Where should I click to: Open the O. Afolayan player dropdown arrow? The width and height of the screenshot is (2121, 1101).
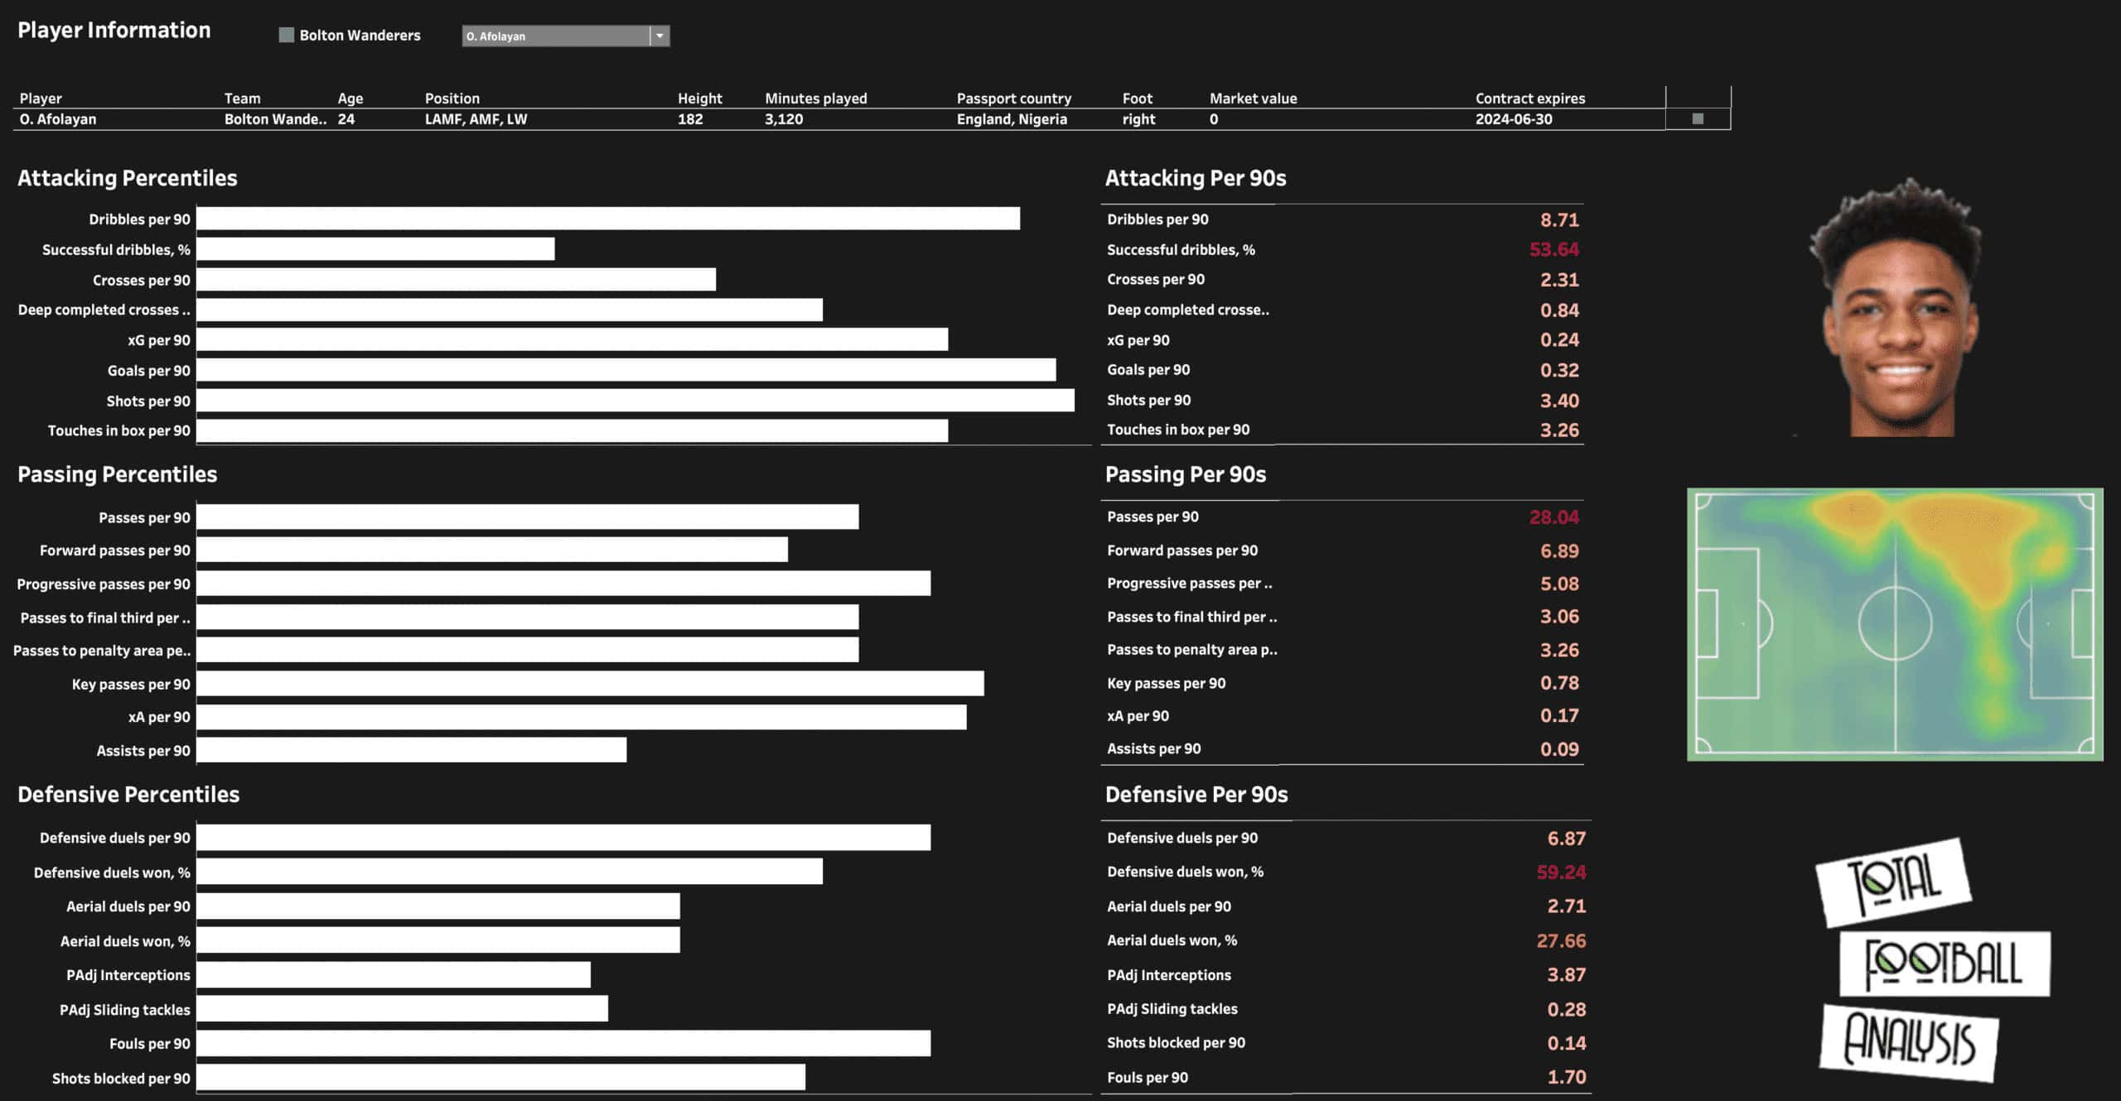(659, 36)
